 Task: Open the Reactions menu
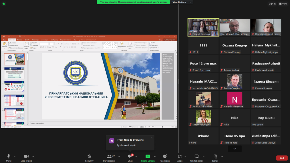coord(165,156)
